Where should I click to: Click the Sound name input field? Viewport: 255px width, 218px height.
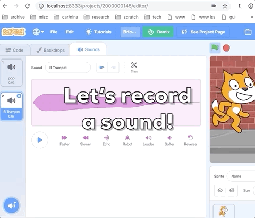coord(68,68)
